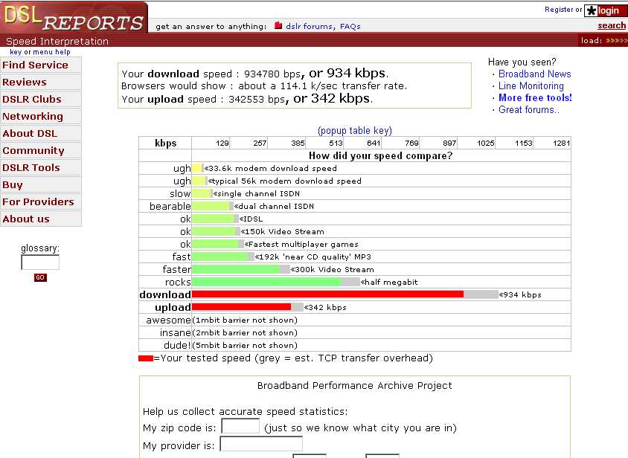This screenshot has height=458, width=628.
Task: Click the DSL Reports logo
Action: pyautogui.click(x=74, y=17)
